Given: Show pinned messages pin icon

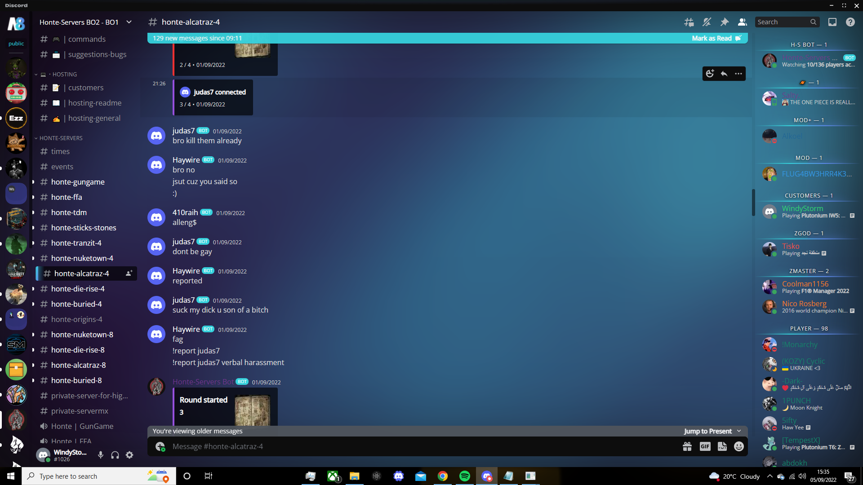Looking at the screenshot, I should click(x=725, y=22).
